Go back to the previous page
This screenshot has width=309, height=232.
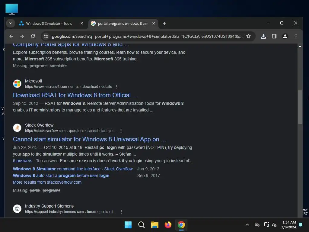click(x=11, y=36)
